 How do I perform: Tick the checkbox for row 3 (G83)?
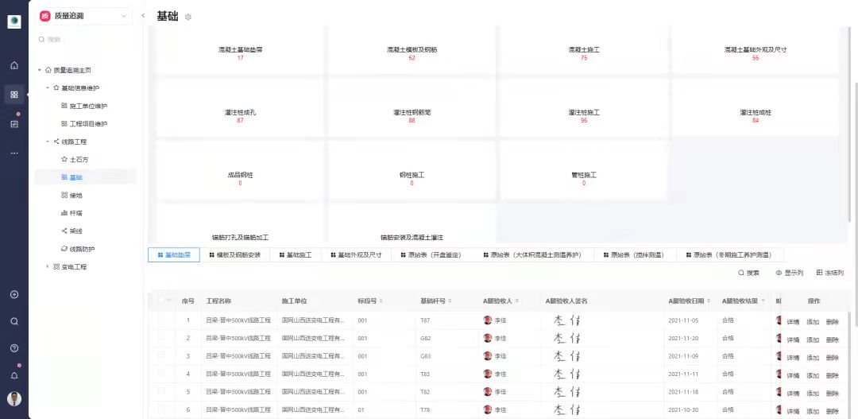click(160, 355)
